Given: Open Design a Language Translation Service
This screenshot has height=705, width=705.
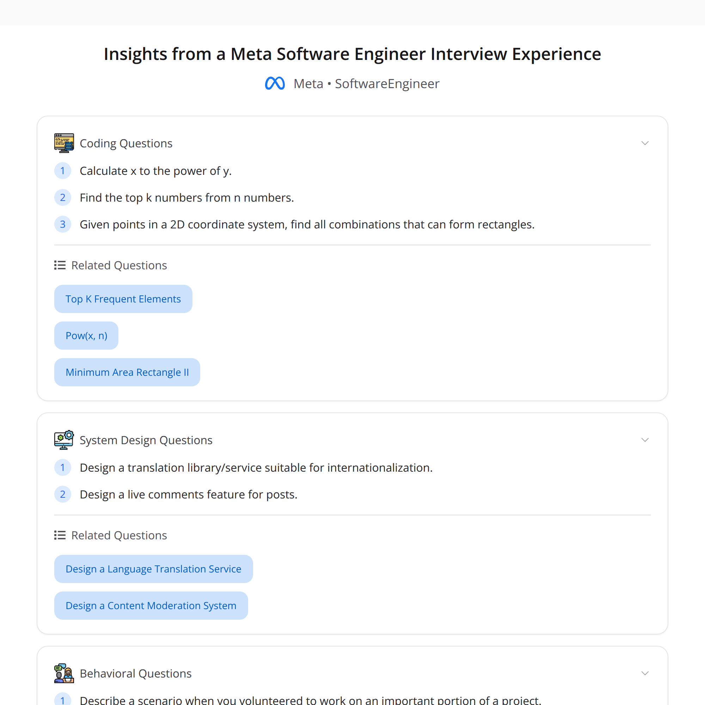Looking at the screenshot, I should pyautogui.click(x=154, y=569).
